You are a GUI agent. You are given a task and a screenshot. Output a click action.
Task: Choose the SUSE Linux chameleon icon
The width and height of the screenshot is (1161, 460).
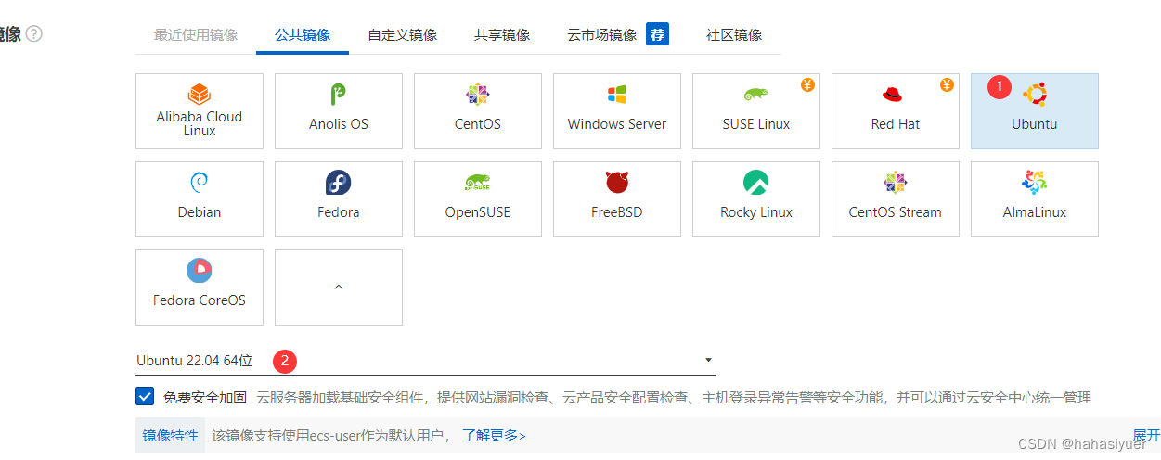pos(755,95)
